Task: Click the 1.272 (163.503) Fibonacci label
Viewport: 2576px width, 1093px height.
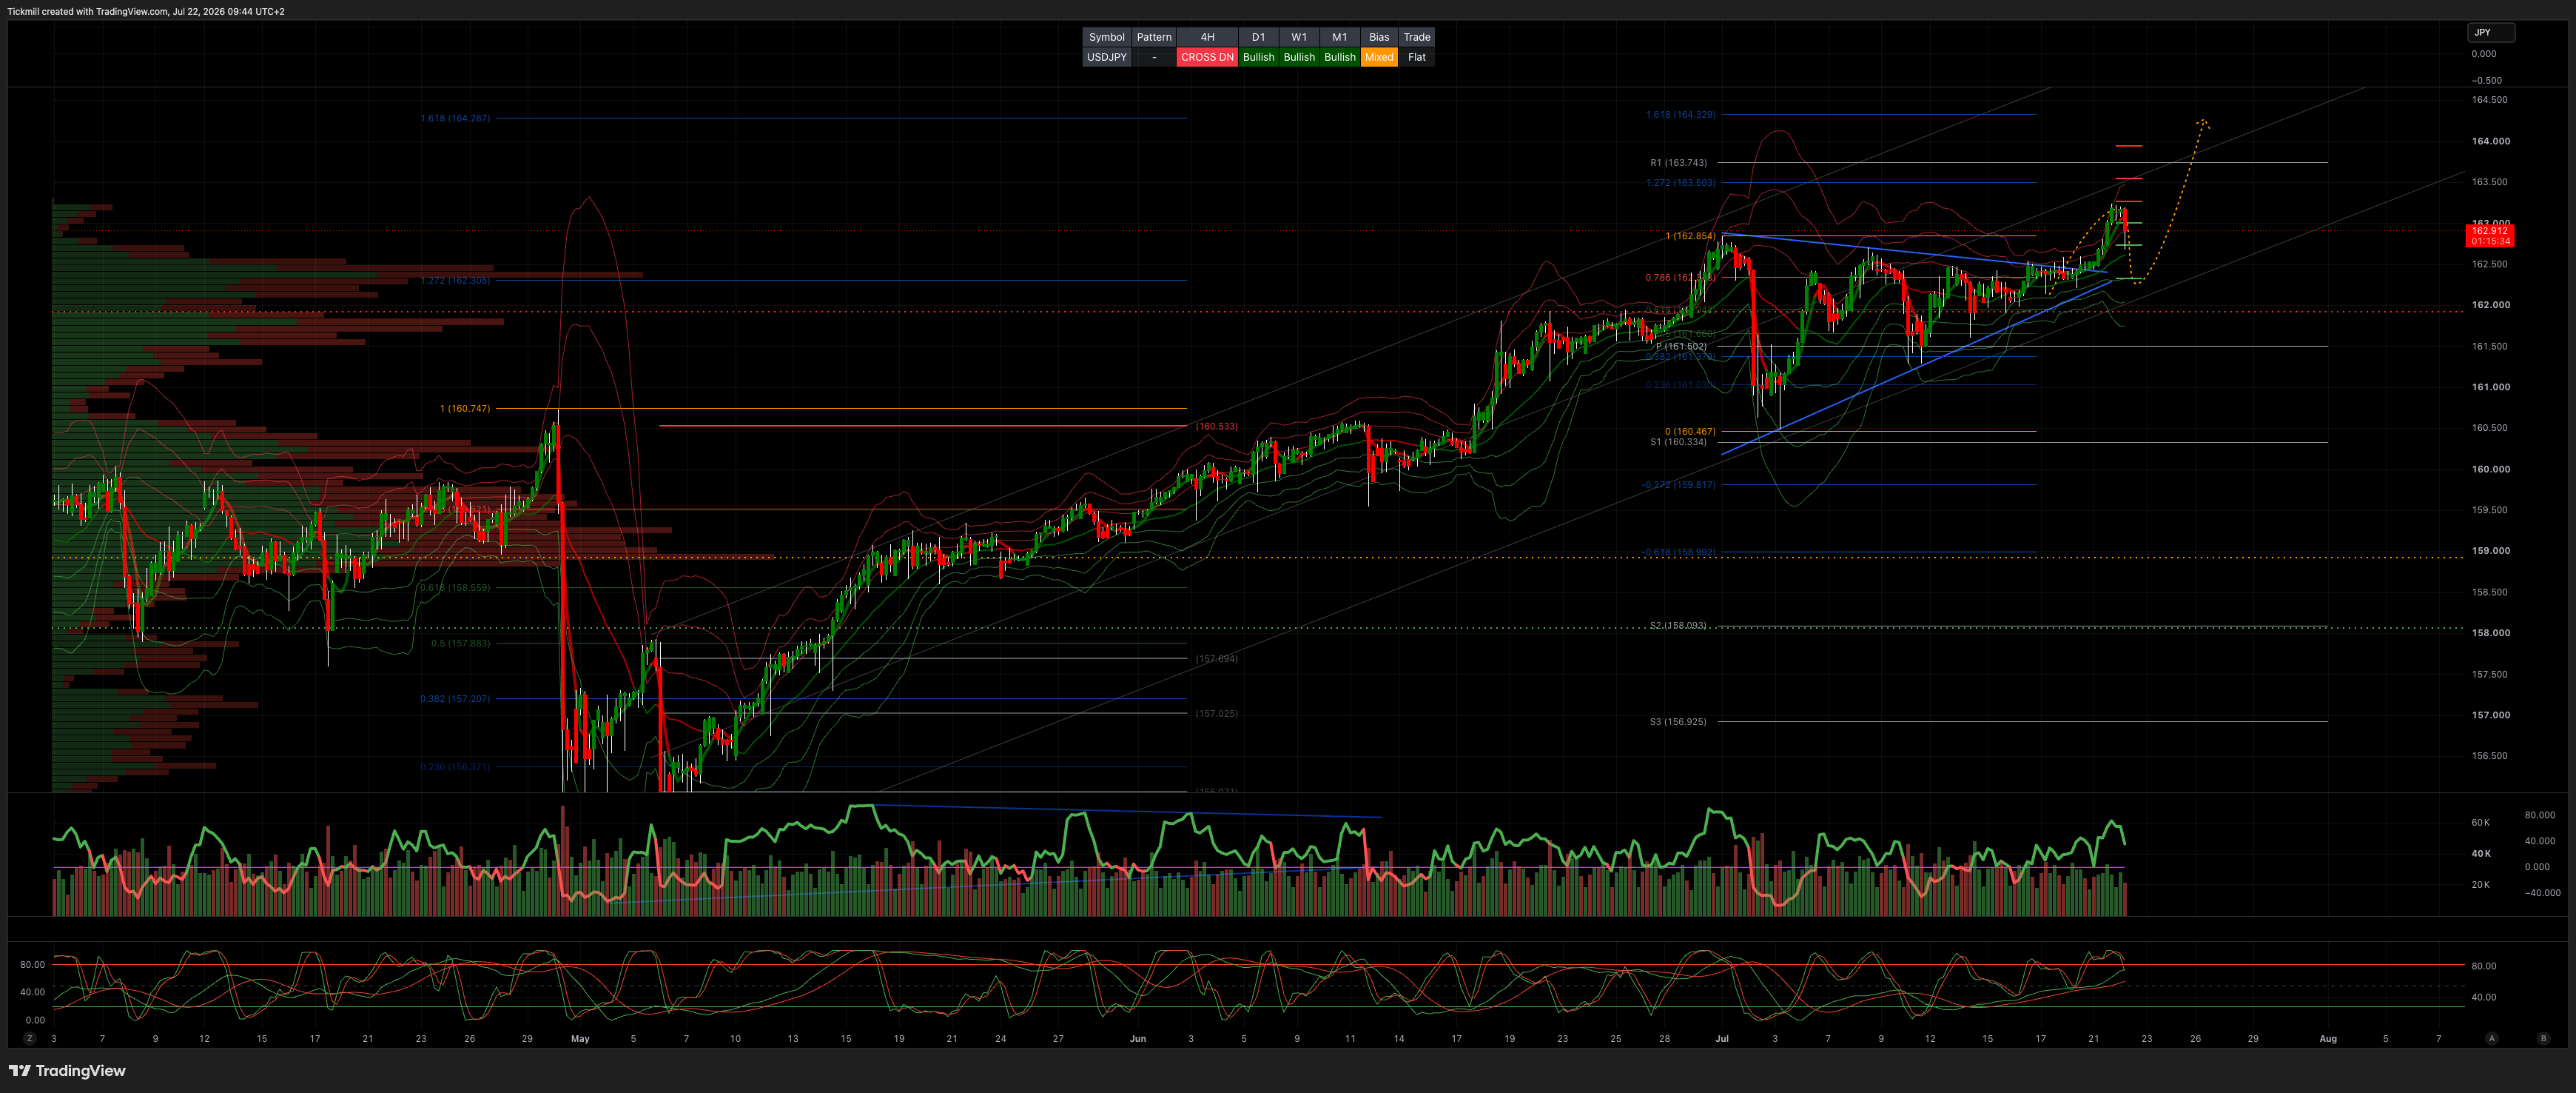Action: coord(1681,182)
